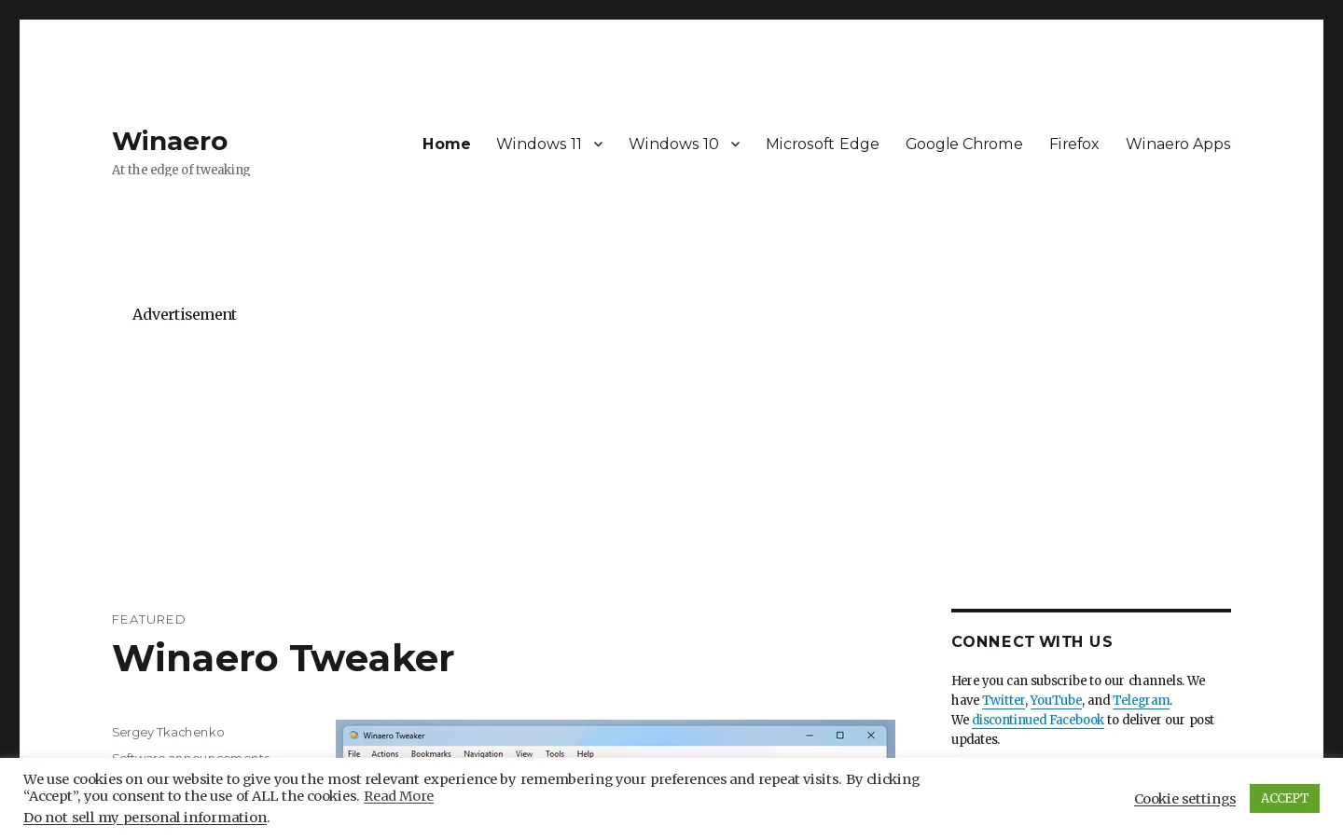1343x839 pixels.
Task: Go to the Home menu item
Action: point(446,144)
